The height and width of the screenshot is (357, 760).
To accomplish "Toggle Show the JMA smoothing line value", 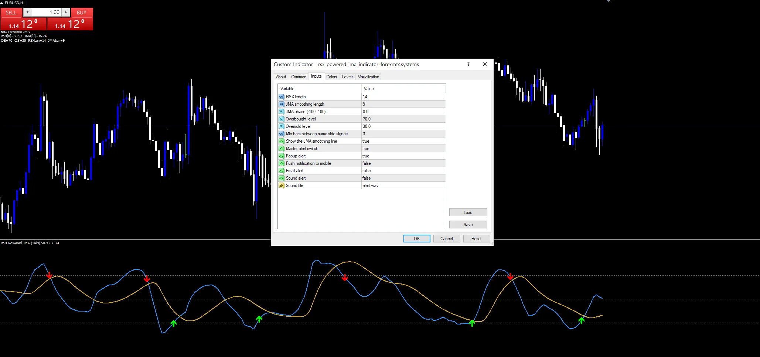I will click(403, 141).
